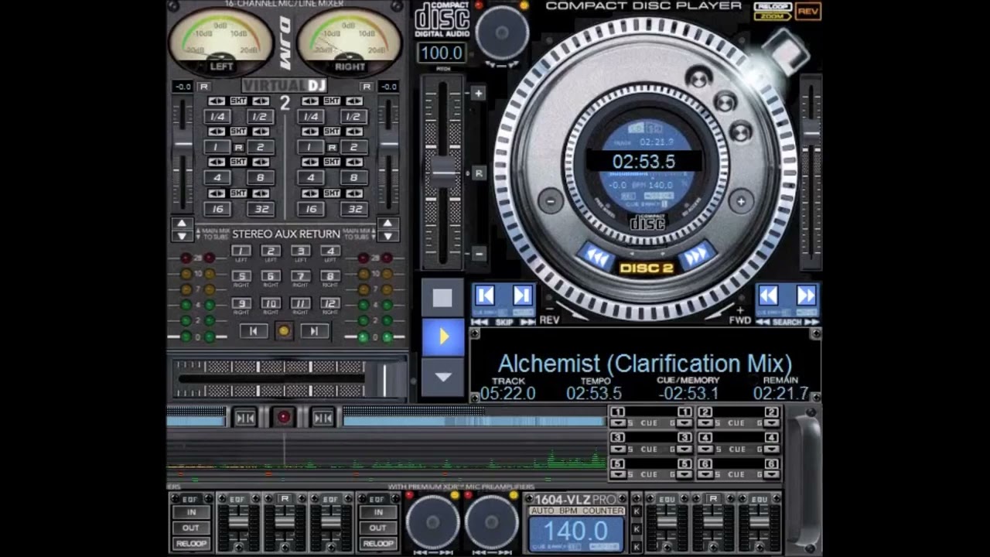Toggle the REV button in the top-right corner
The width and height of the screenshot is (990, 557).
click(x=807, y=11)
